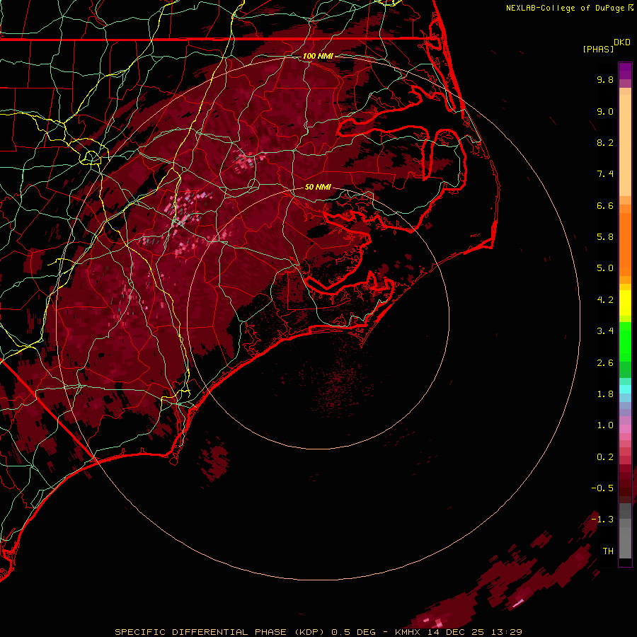Click the 2.6 value on the color scale
This screenshot has height=637, width=637.
[605, 363]
